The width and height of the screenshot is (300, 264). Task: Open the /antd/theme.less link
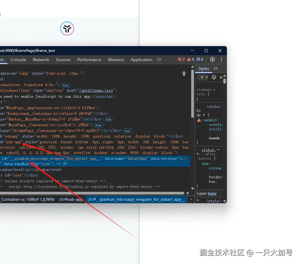point(96,90)
